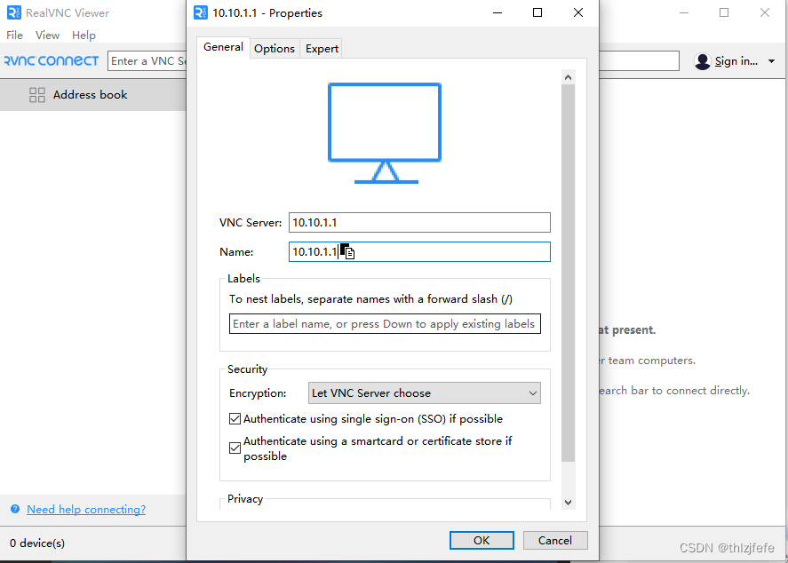Cancel the Properties dialog
Viewport: 788px width, 563px height.
click(555, 541)
